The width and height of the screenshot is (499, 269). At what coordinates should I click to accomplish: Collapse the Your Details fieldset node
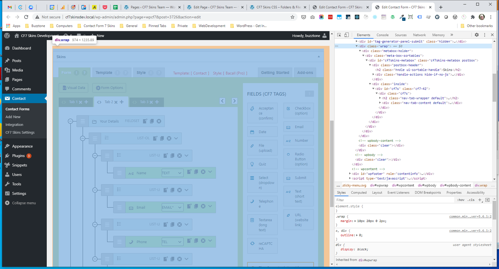coord(70,121)
